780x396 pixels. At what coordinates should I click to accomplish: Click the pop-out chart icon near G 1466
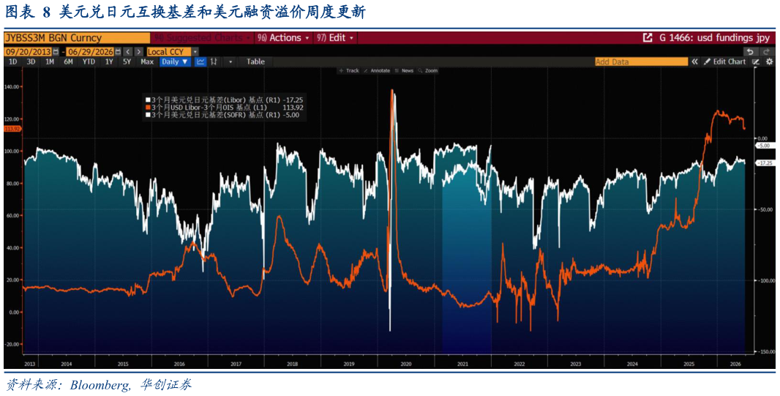[647, 38]
